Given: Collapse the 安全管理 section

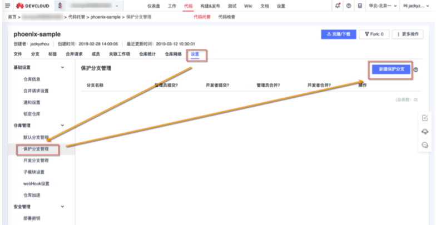Looking at the screenshot, I should pyautogui.click(x=63, y=207).
